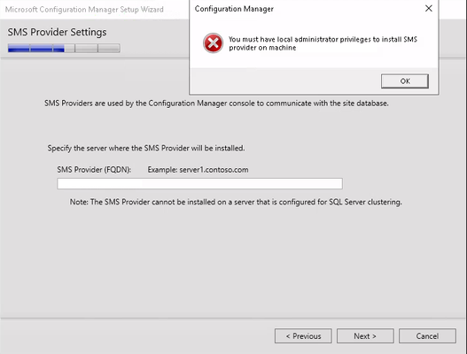The width and height of the screenshot is (467, 354).
Task: Click the red error icon
Action: [x=213, y=43]
